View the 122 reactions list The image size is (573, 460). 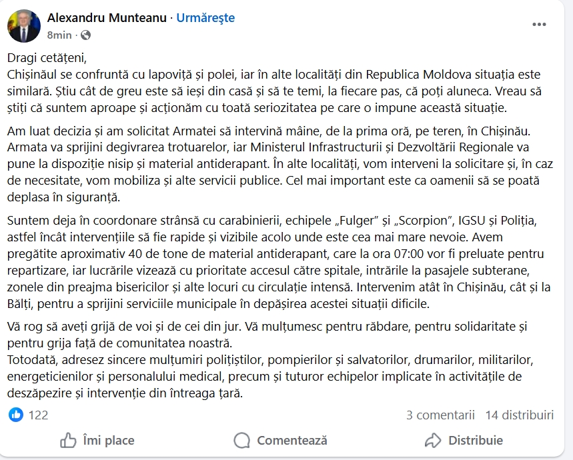[38, 415]
